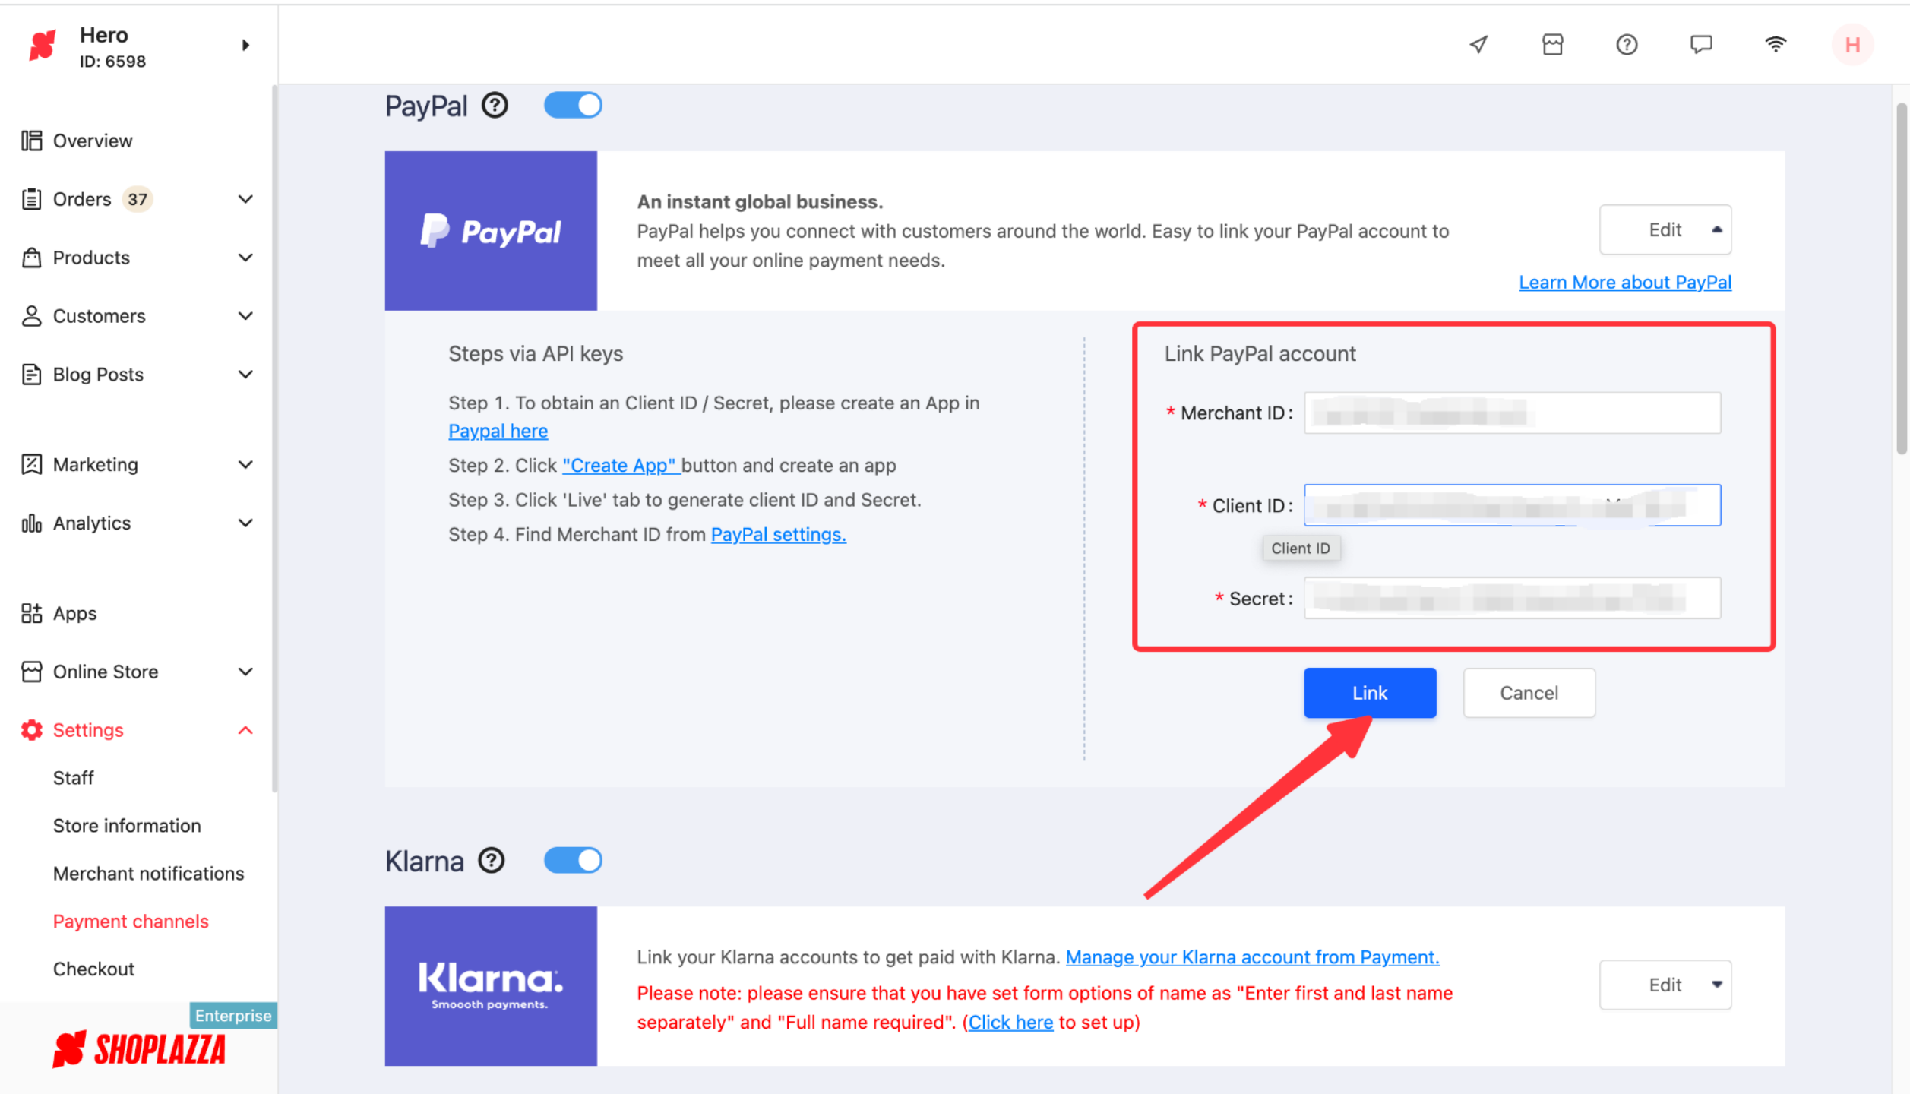Open Merchant notifications settings
This screenshot has height=1094, width=1910.
[x=149, y=874]
